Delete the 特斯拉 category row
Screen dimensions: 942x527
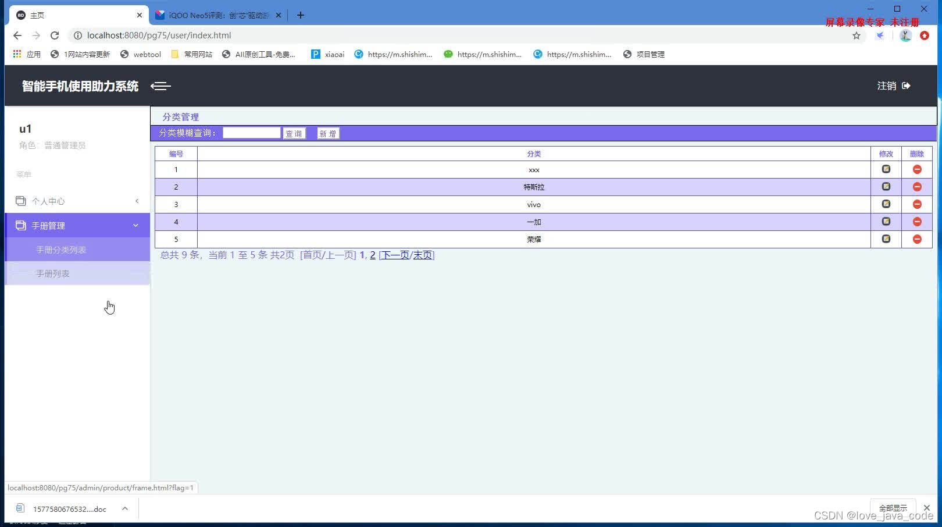(x=917, y=187)
